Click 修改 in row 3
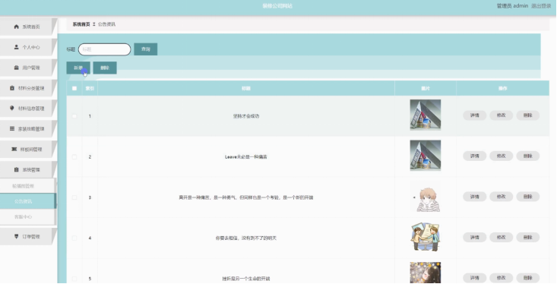 click(x=501, y=197)
